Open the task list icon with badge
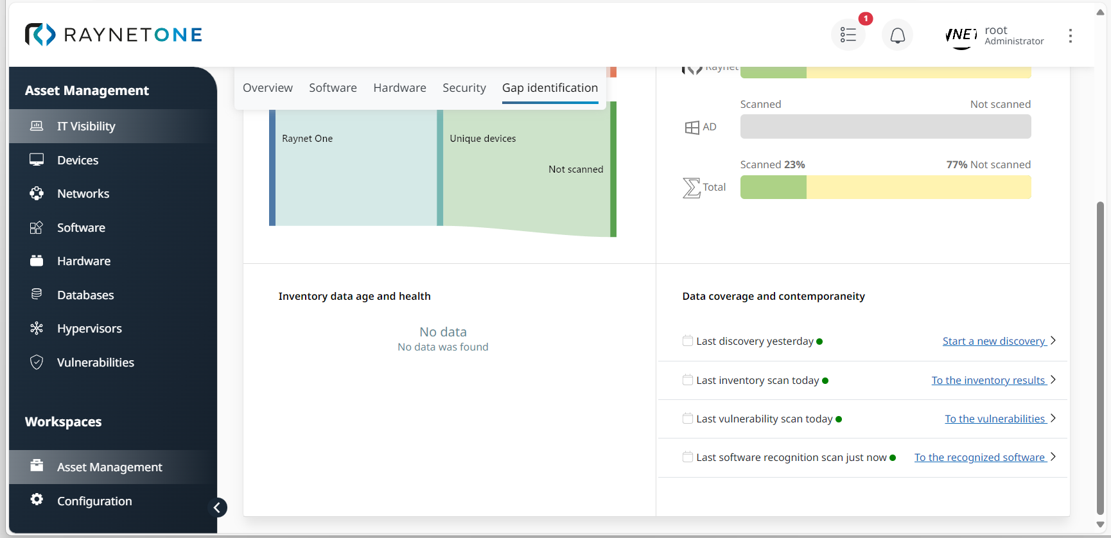 [848, 35]
